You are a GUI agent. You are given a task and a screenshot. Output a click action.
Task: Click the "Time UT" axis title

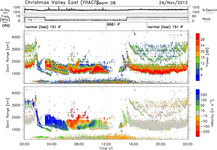[x=106, y=148]
